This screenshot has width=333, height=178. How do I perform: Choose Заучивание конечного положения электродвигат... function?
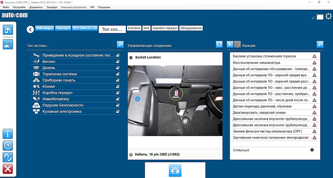(x=275, y=137)
